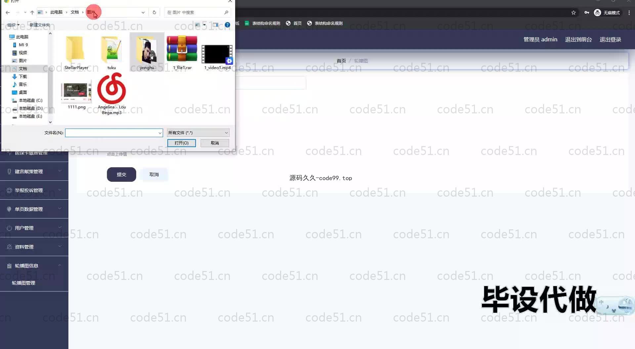
Task: Select Angelina - Lou Bega.mp3 file
Action: [x=111, y=94]
